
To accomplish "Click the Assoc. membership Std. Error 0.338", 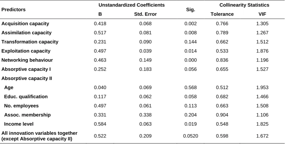I will 145,115.
